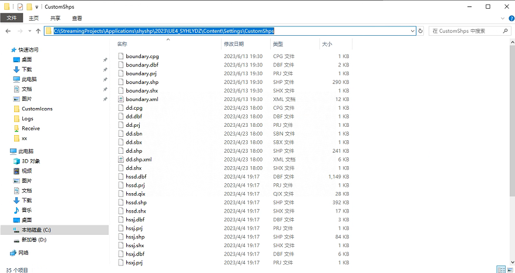The image size is (515, 273).
Task: Select file boundary.prj
Action: [141, 73]
